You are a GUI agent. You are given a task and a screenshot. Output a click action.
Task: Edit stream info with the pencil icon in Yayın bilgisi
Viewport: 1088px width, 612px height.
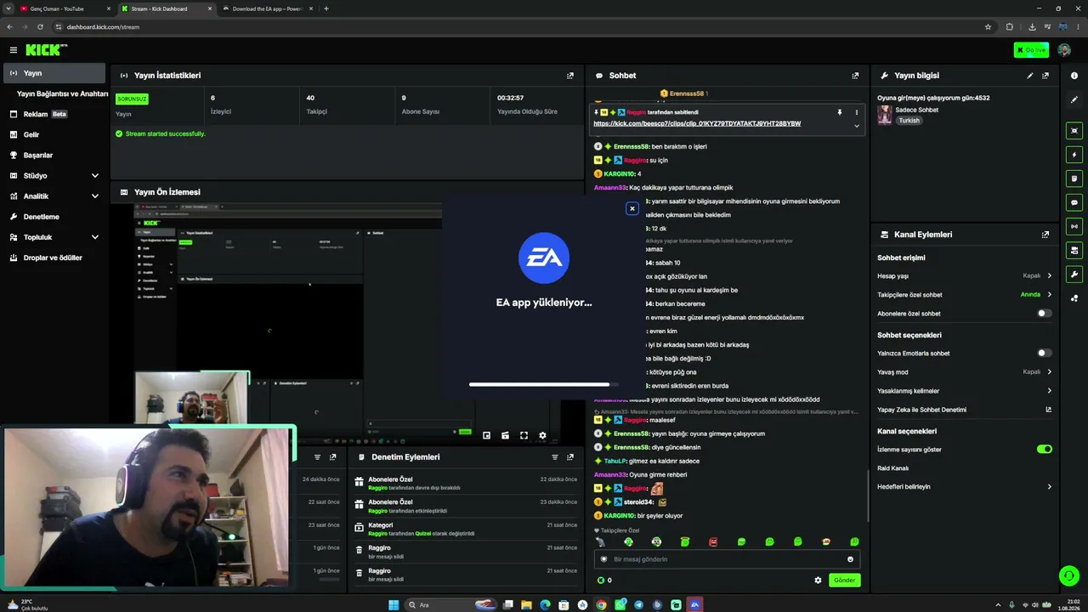1030,76
